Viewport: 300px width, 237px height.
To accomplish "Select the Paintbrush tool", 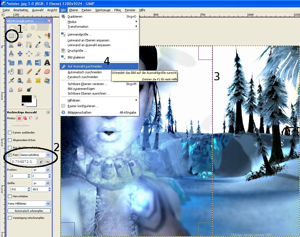I will [38, 72].
